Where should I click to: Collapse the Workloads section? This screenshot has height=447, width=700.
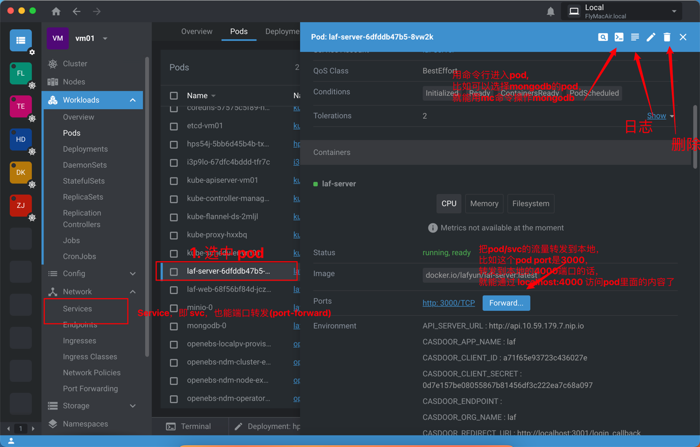[133, 100]
